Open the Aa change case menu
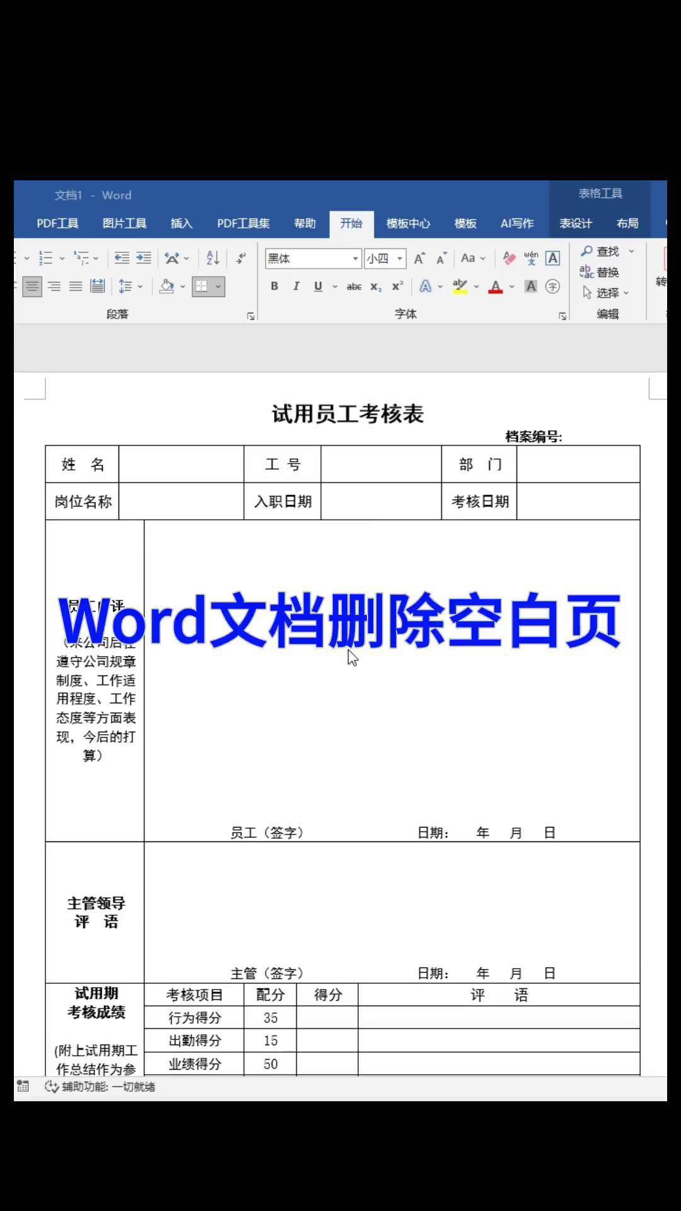The height and width of the screenshot is (1211, 681). click(468, 258)
